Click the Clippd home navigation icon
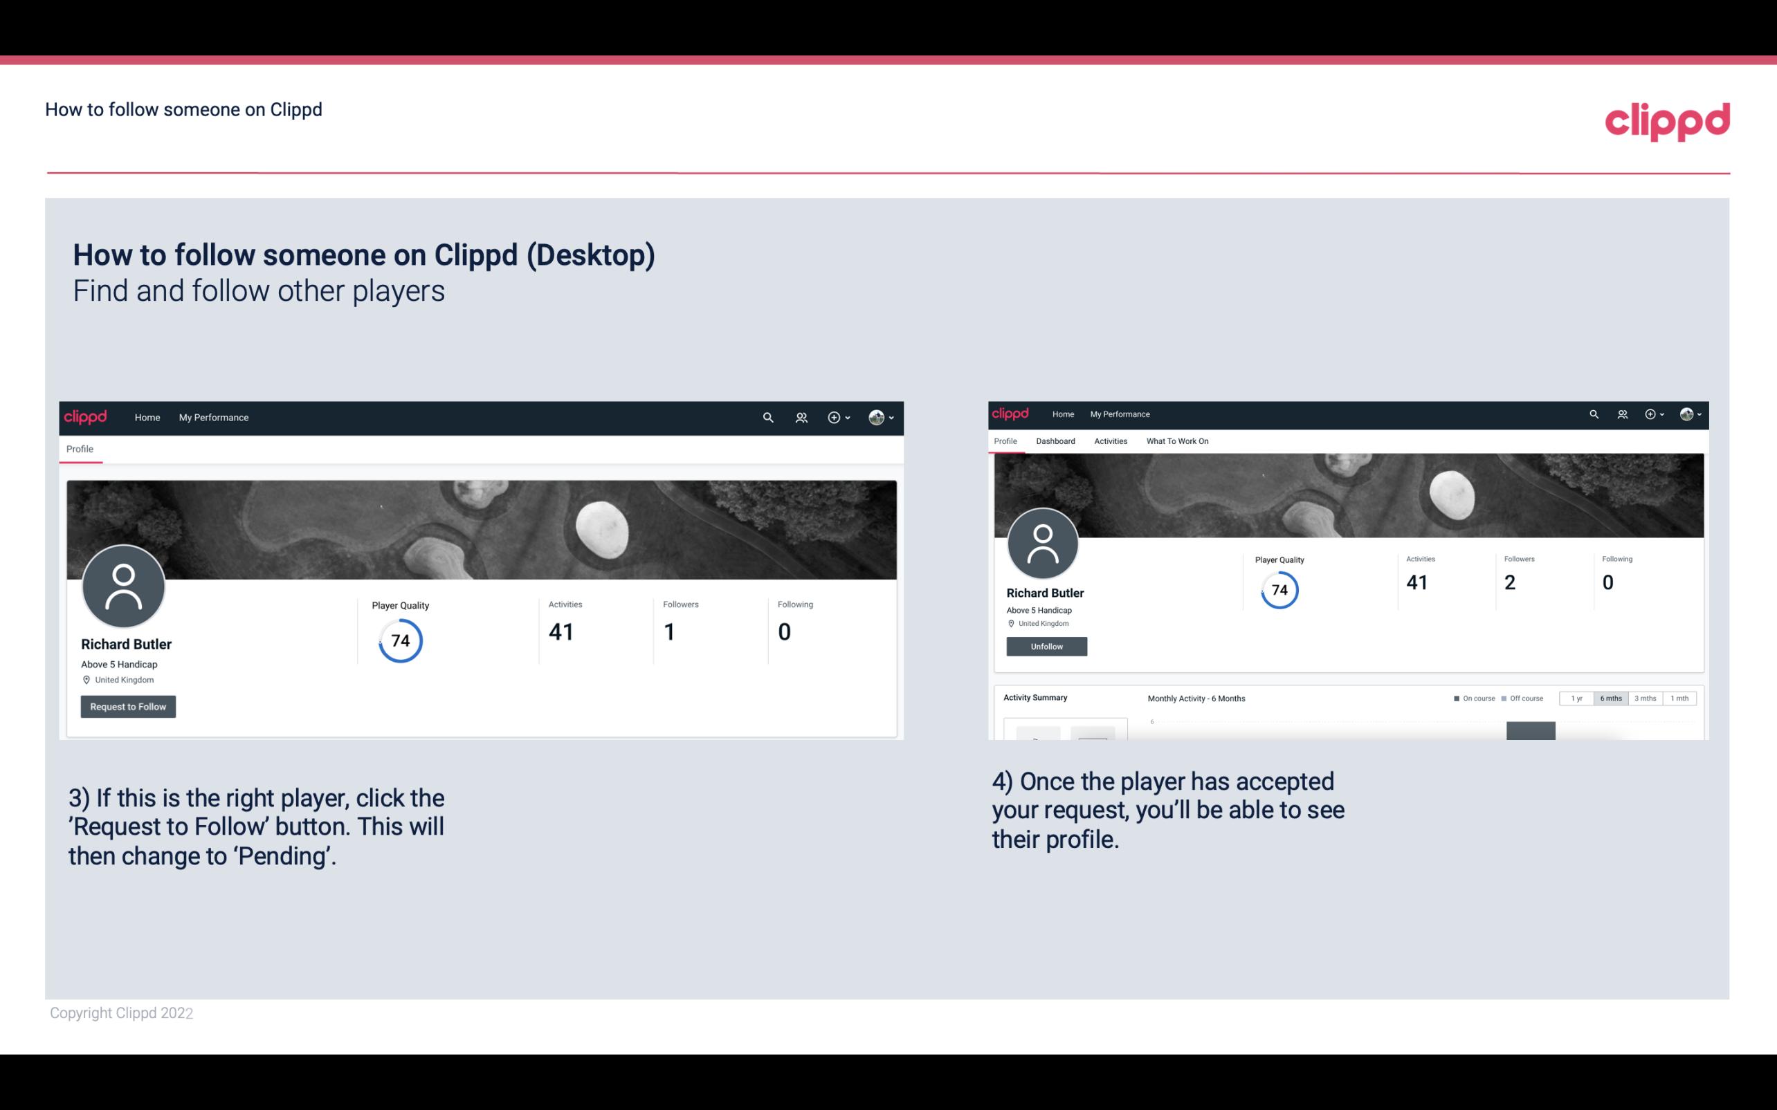 (86, 417)
